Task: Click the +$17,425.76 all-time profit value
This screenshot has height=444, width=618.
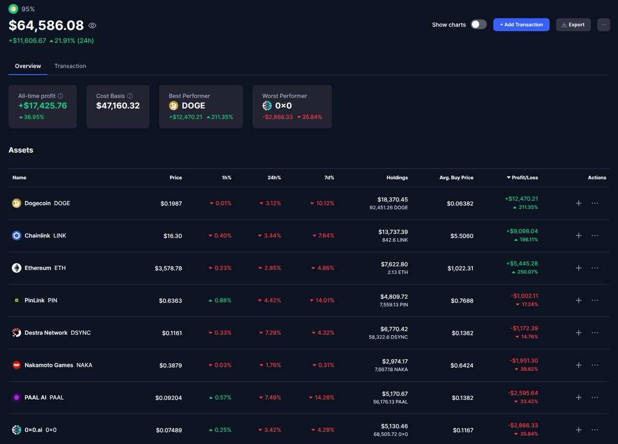Action: pos(43,106)
